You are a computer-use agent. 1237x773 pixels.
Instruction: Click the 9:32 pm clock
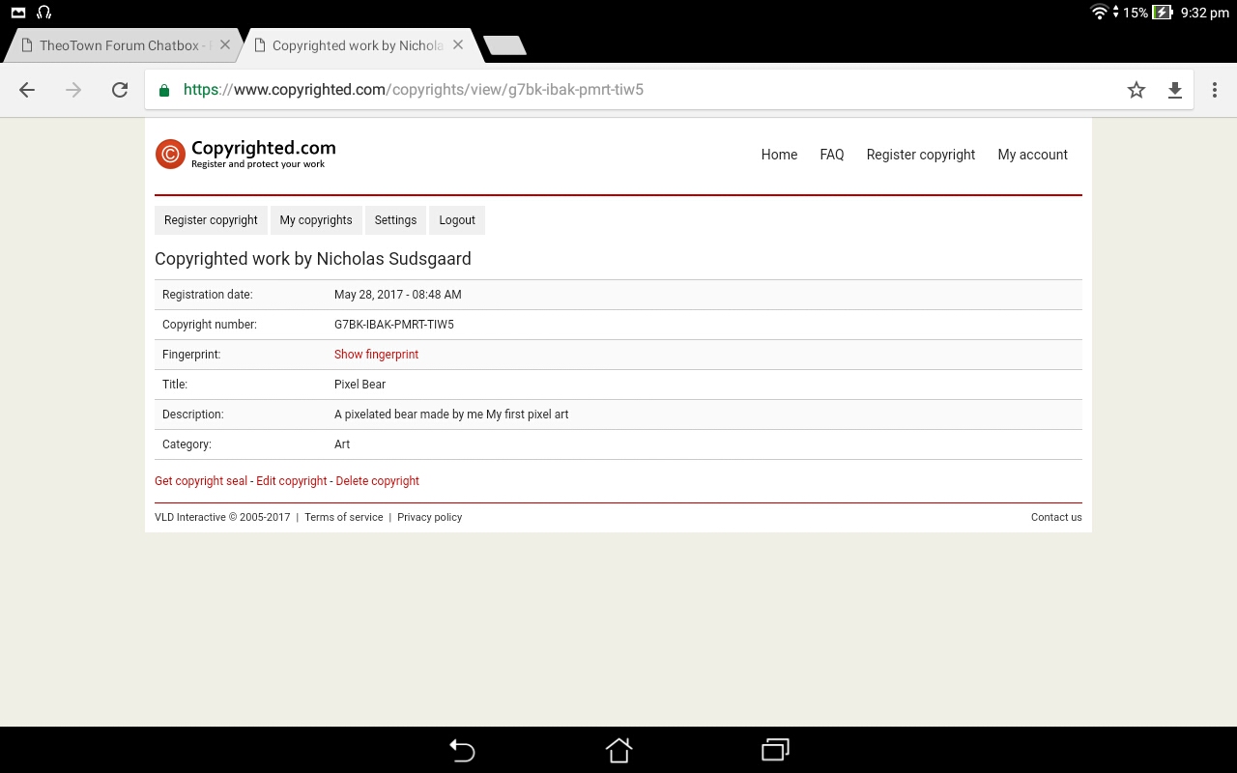click(x=1205, y=13)
